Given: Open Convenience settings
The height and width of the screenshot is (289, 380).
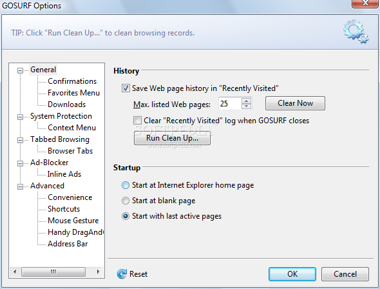Looking at the screenshot, I should (70, 197).
